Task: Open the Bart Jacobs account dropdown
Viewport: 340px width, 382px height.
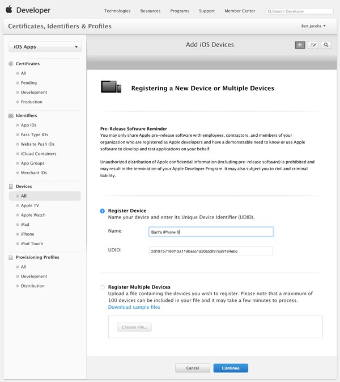Action: tap(313, 26)
